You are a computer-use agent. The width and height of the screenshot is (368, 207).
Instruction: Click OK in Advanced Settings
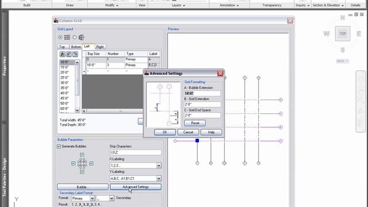[165, 132]
